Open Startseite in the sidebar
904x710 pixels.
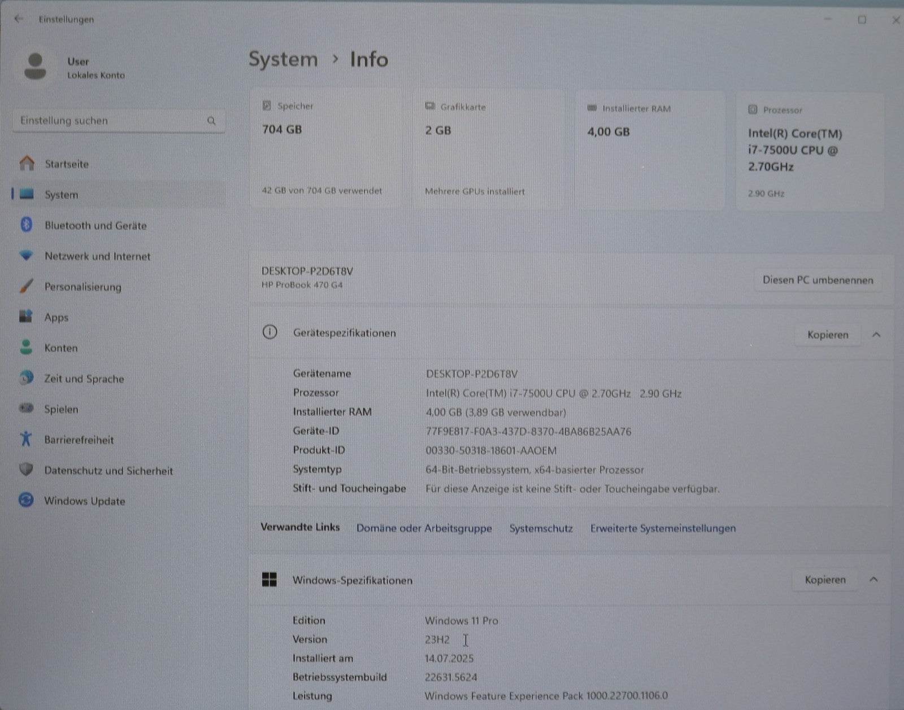pyautogui.click(x=119, y=164)
